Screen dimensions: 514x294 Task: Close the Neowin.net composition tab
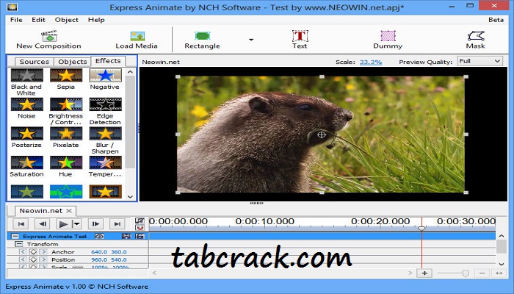click(69, 211)
